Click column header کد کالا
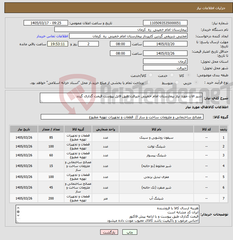The width and height of the screenshot is (233, 240). (206, 129)
